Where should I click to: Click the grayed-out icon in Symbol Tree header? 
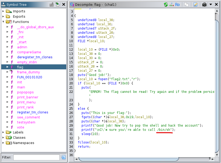52,4
